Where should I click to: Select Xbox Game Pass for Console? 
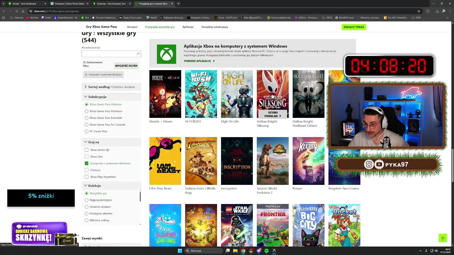(87, 125)
